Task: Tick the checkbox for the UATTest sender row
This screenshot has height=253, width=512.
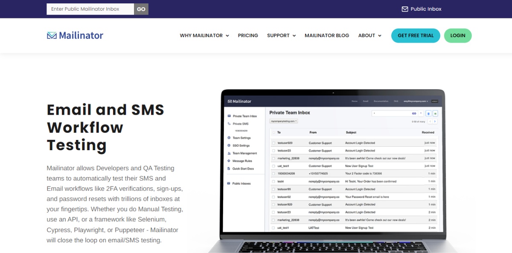Action: [x=273, y=228]
